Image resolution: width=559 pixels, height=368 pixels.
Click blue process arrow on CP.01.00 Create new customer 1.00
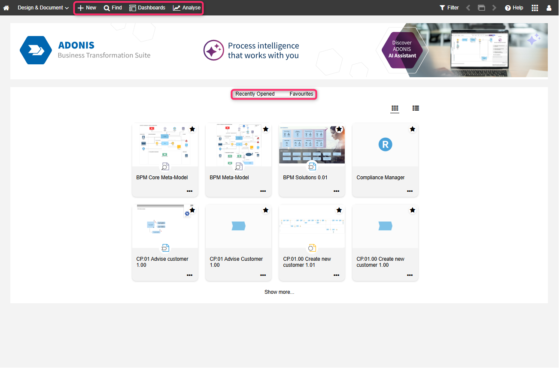385,226
